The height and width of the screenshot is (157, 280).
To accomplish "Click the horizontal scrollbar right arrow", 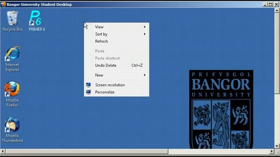I will coord(272,151).
